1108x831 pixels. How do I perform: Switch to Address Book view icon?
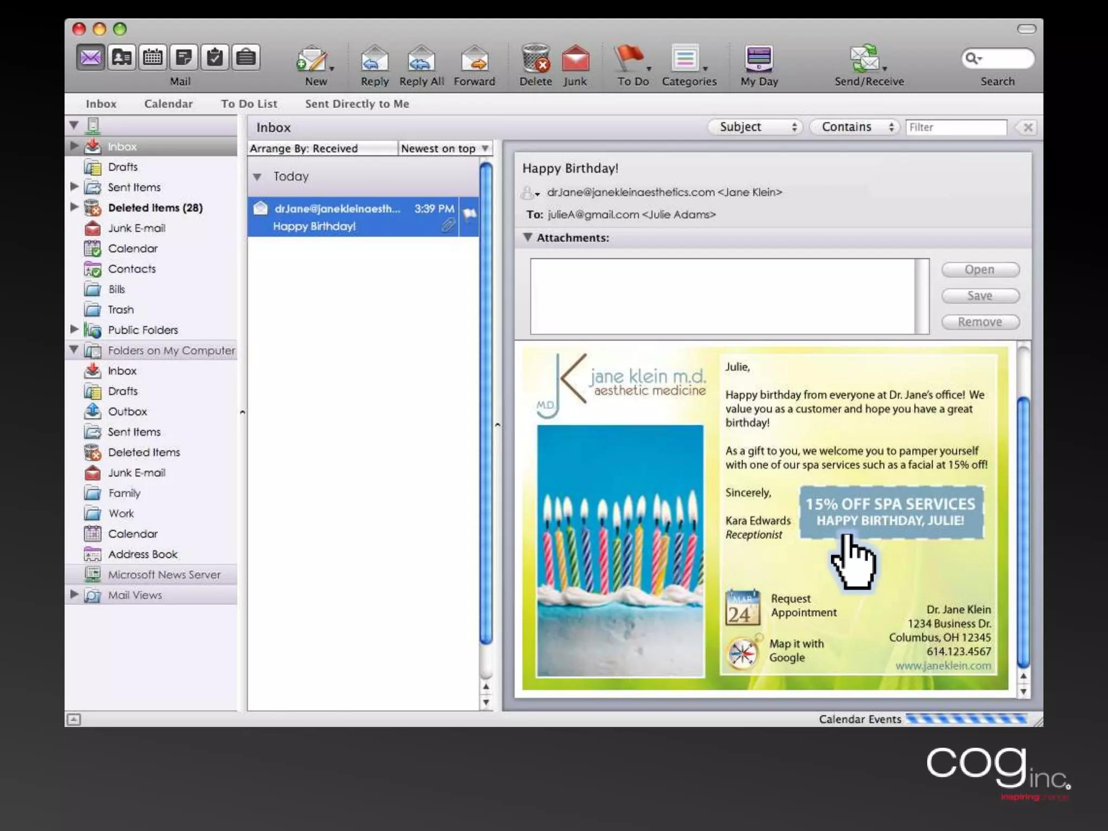click(122, 57)
